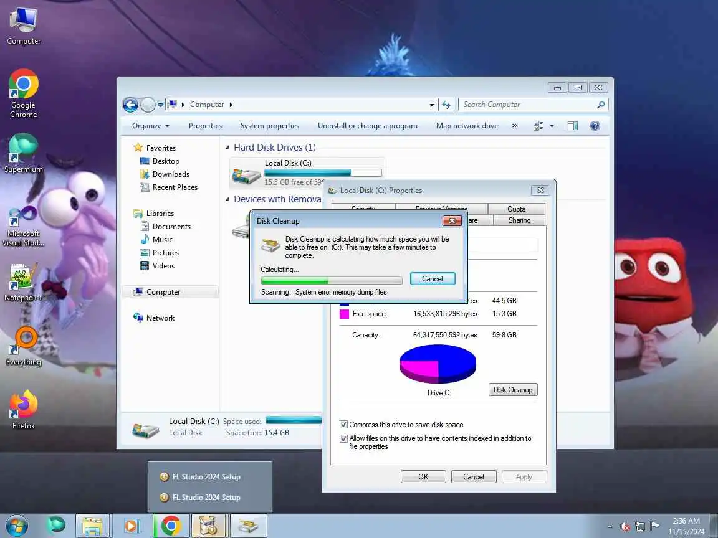Switch to the Sharing tab

519,220
